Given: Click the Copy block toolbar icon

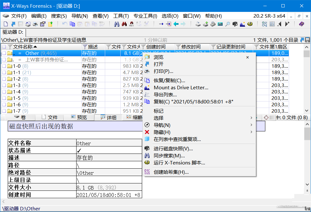Looking at the screenshot, I should click(x=72, y=24).
